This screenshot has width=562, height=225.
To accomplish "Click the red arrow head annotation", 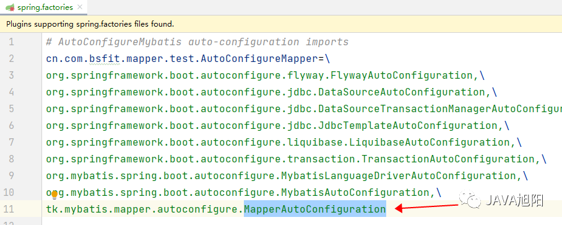I will (399, 209).
